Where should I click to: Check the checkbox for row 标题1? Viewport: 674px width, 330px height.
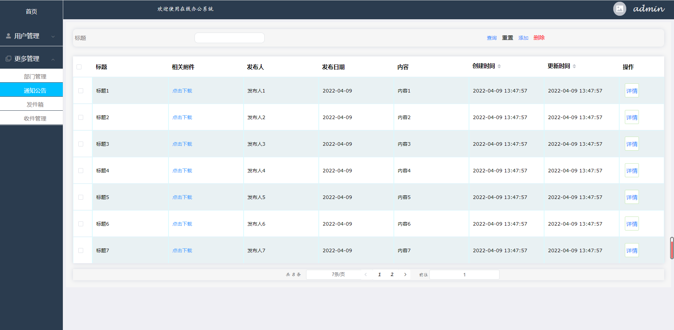[81, 90]
